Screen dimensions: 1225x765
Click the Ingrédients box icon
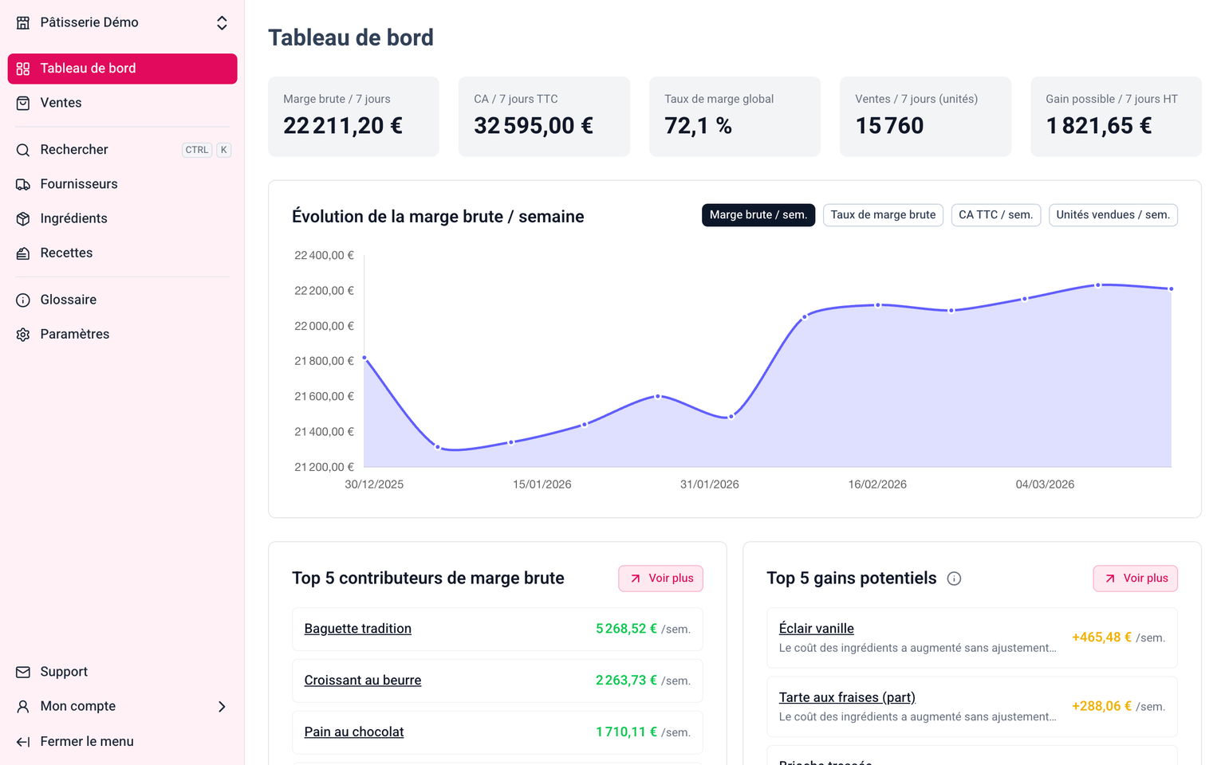click(x=23, y=218)
